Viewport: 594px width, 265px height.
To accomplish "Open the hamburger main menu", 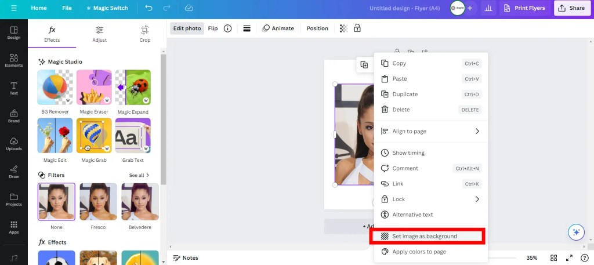I will [x=13, y=8].
